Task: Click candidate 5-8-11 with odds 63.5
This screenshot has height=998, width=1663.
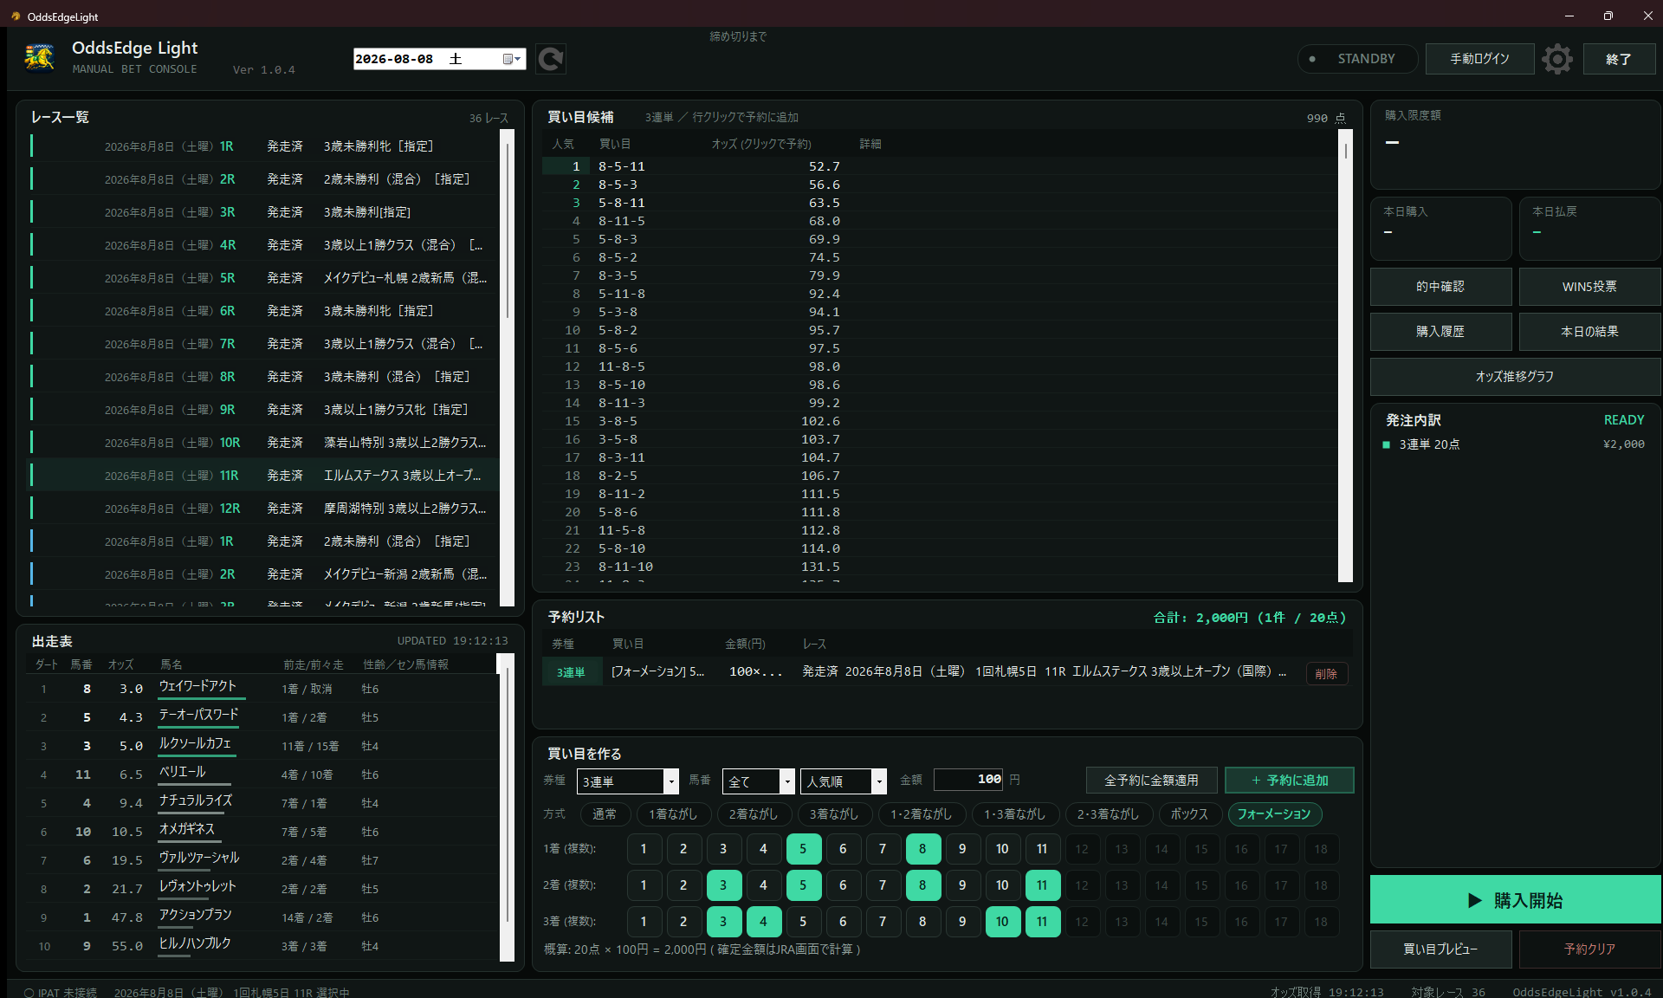Action: point(939,203)
